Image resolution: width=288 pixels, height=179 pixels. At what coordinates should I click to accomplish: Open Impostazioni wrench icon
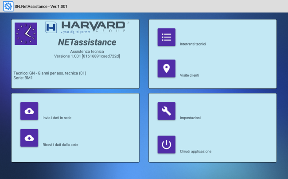(x=167, y=111)
